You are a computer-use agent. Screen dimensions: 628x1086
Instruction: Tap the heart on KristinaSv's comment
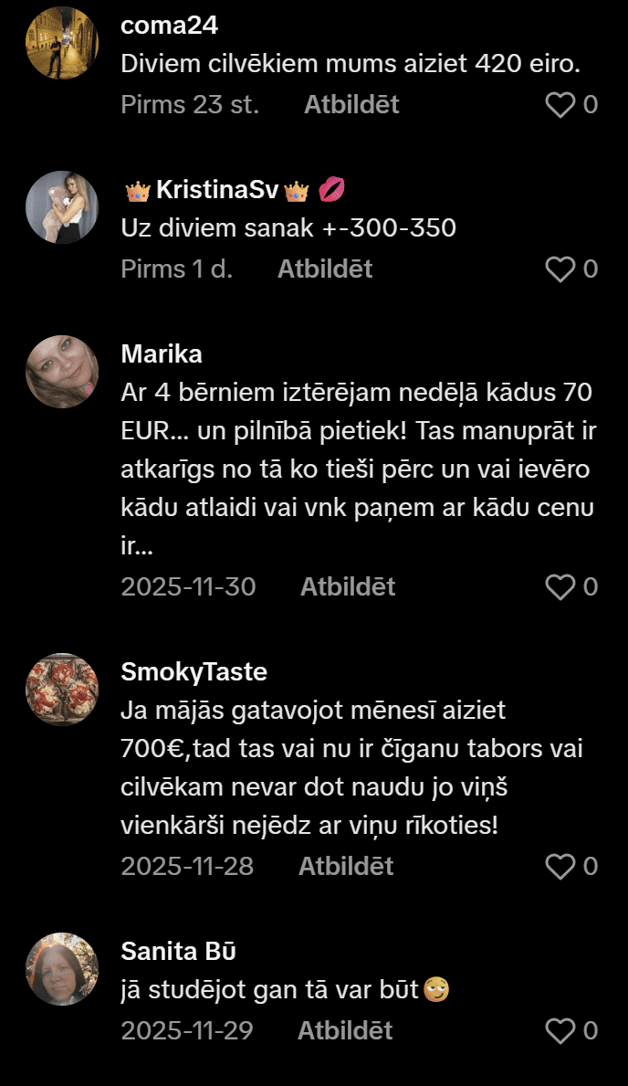(x=560, y=269)
